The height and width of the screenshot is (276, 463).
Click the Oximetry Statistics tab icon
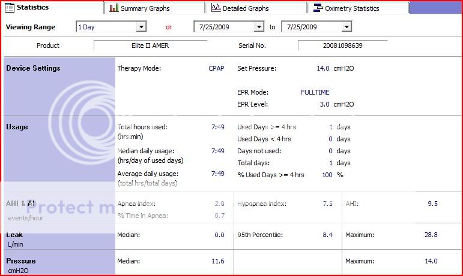[318, 8]
